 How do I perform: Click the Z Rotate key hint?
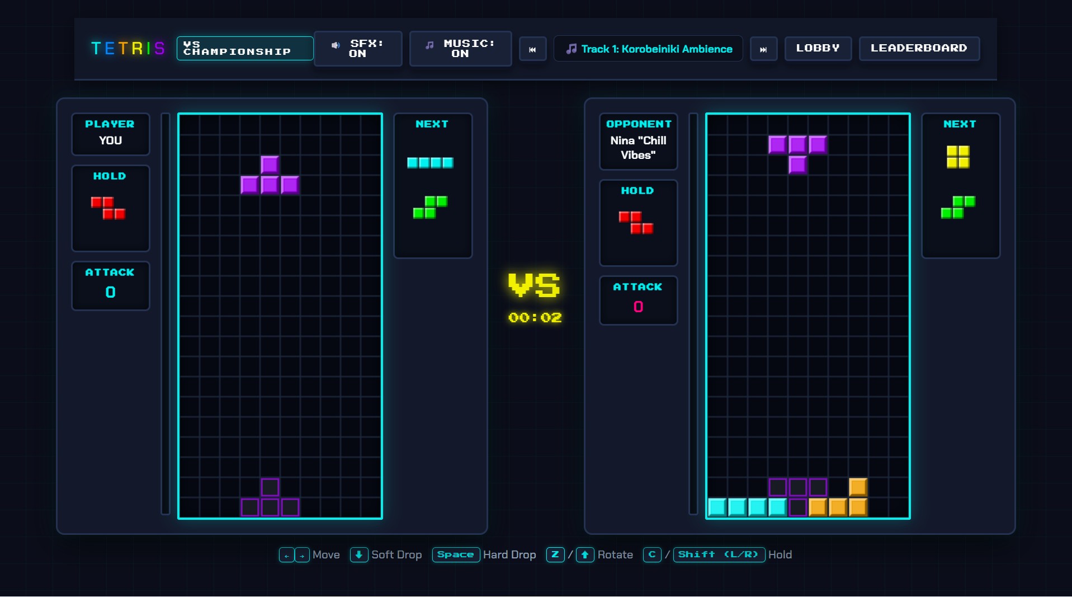pos(555,555)
